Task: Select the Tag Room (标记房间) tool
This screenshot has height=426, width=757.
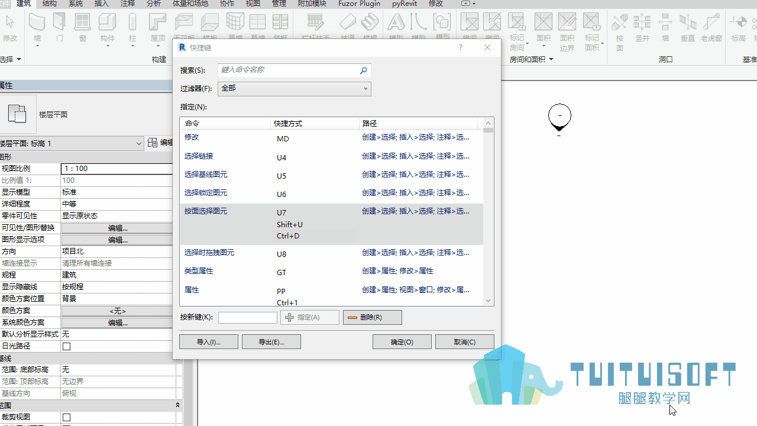Action: tap(517, 33)
